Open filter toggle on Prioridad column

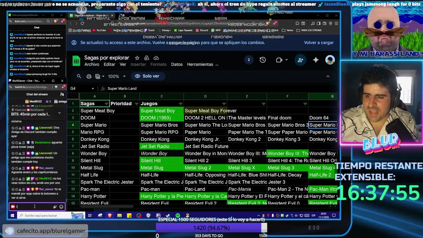[x=136, y=104]
